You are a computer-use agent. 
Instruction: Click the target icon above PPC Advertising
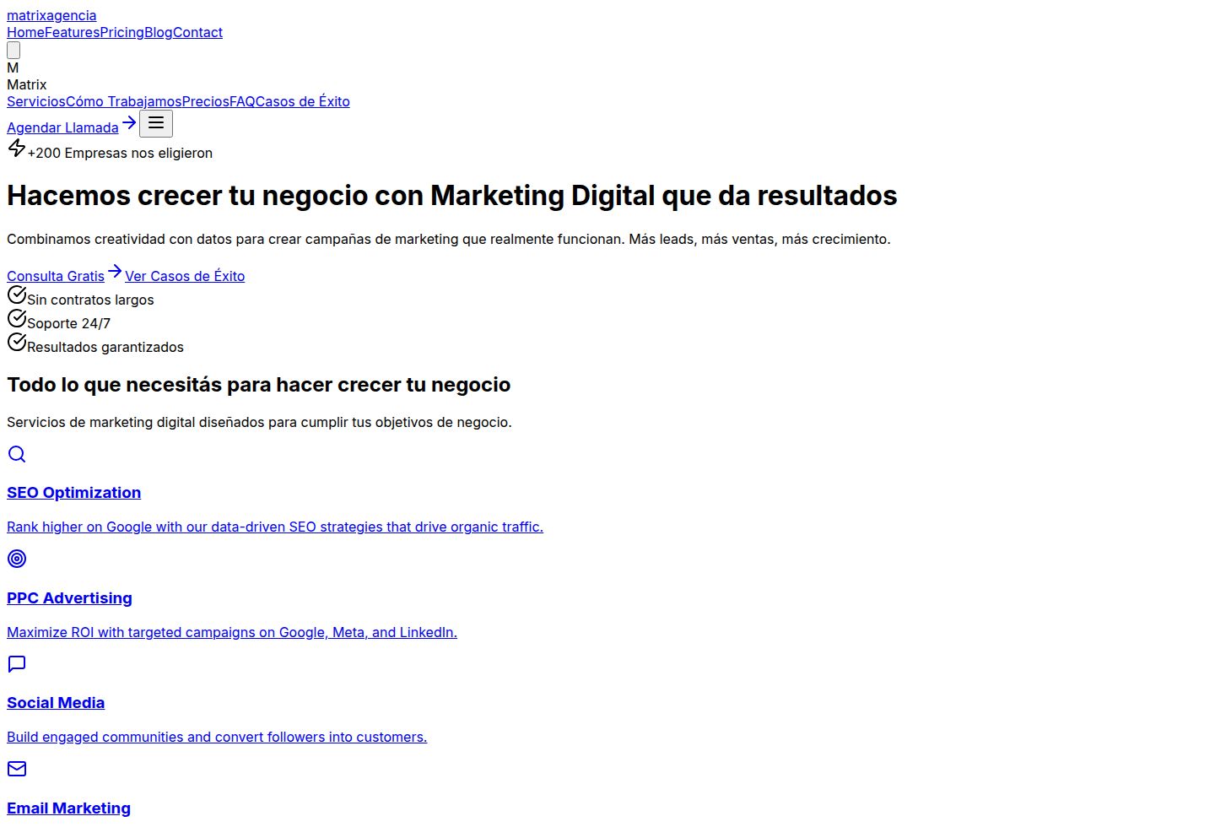point(16,559)
